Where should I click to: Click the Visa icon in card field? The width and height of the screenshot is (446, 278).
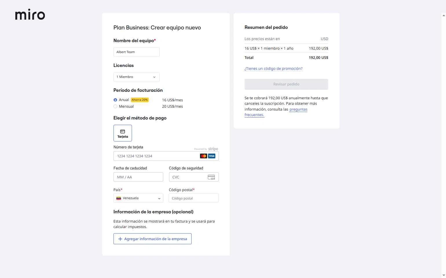coord(212,156)
